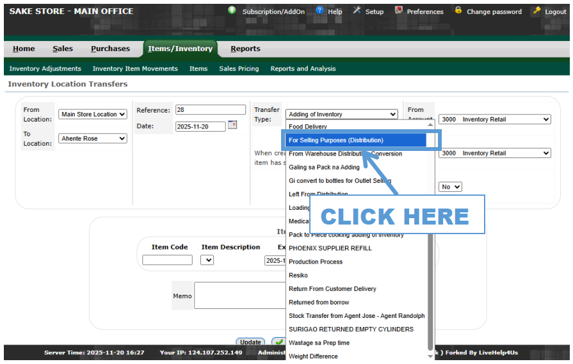Viewport: 573px width, 364px height.
Task: Click the Logout key icon
Action: point(537,11)
